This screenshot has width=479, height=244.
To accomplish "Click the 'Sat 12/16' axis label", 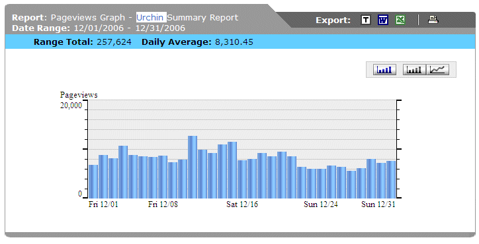I will 242,204.
